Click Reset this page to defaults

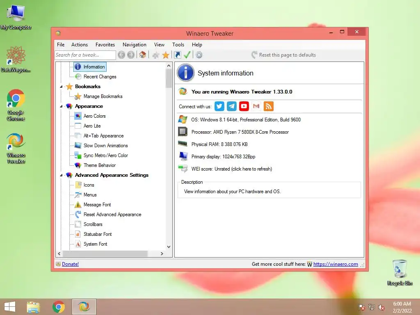[284, 55]
